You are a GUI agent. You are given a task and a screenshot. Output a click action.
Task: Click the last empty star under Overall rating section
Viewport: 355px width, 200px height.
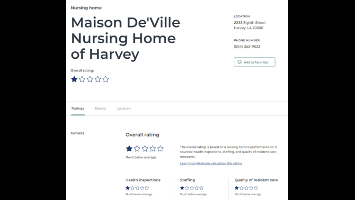[160, 148]
